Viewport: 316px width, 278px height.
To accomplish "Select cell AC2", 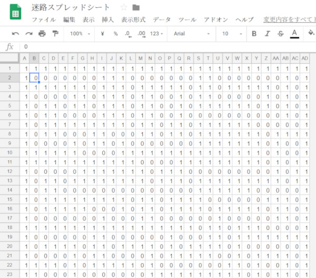I will [x=295, y=78].
